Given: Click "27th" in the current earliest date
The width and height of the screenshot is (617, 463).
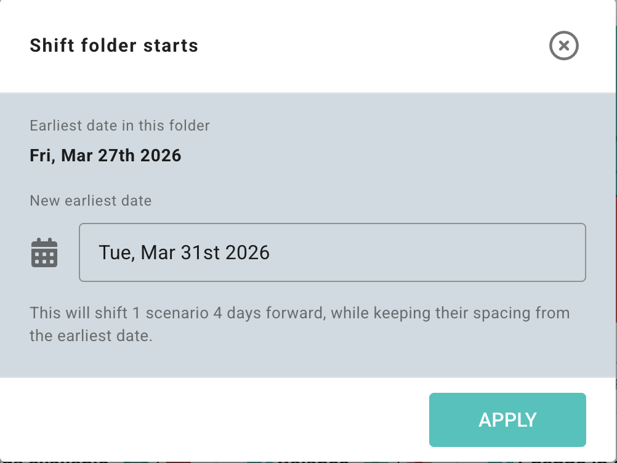Looking at the screenshot, I should tap(116, 155).
